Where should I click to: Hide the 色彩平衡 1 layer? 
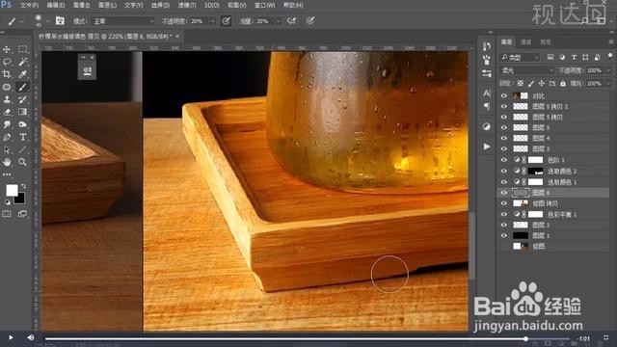504,214
